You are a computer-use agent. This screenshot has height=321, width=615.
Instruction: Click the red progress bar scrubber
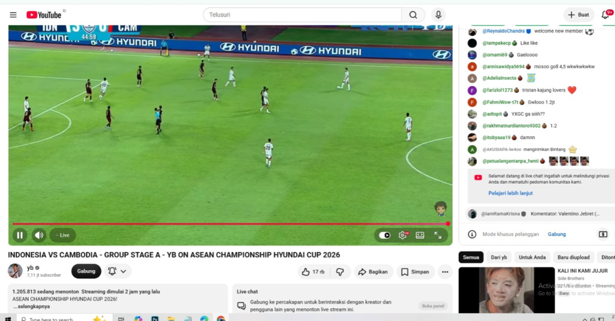[x=448, y=224]
